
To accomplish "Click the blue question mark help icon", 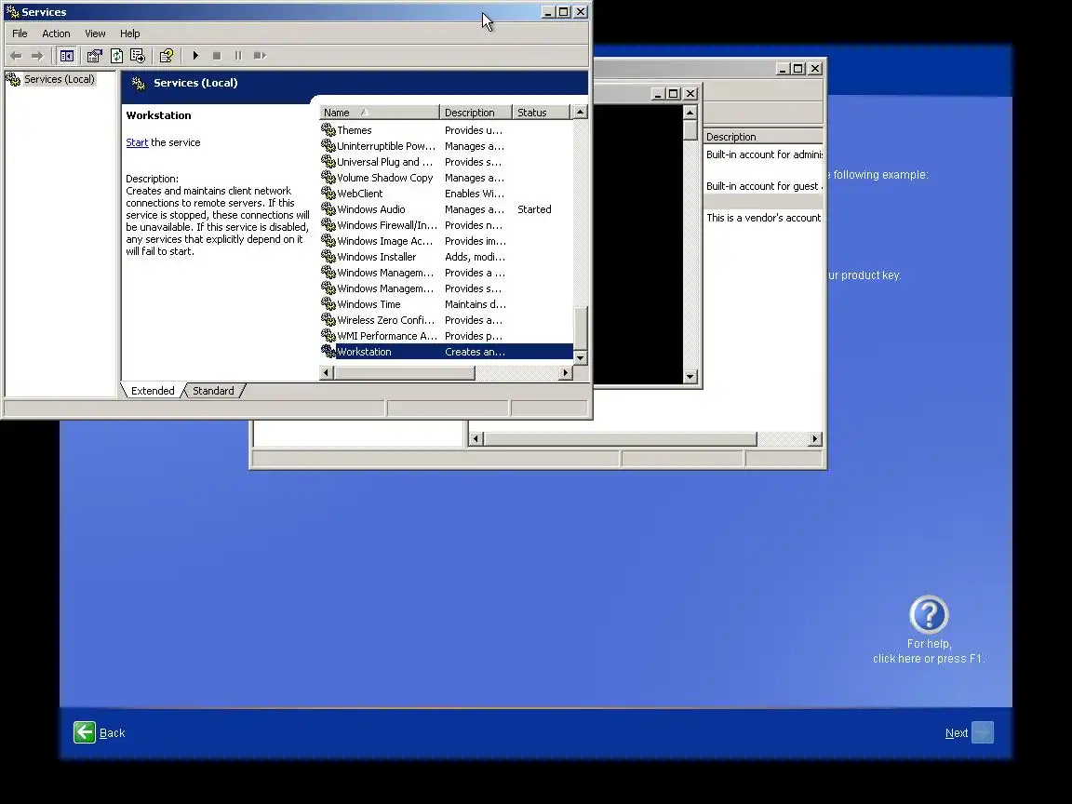I will pos(929,614).
